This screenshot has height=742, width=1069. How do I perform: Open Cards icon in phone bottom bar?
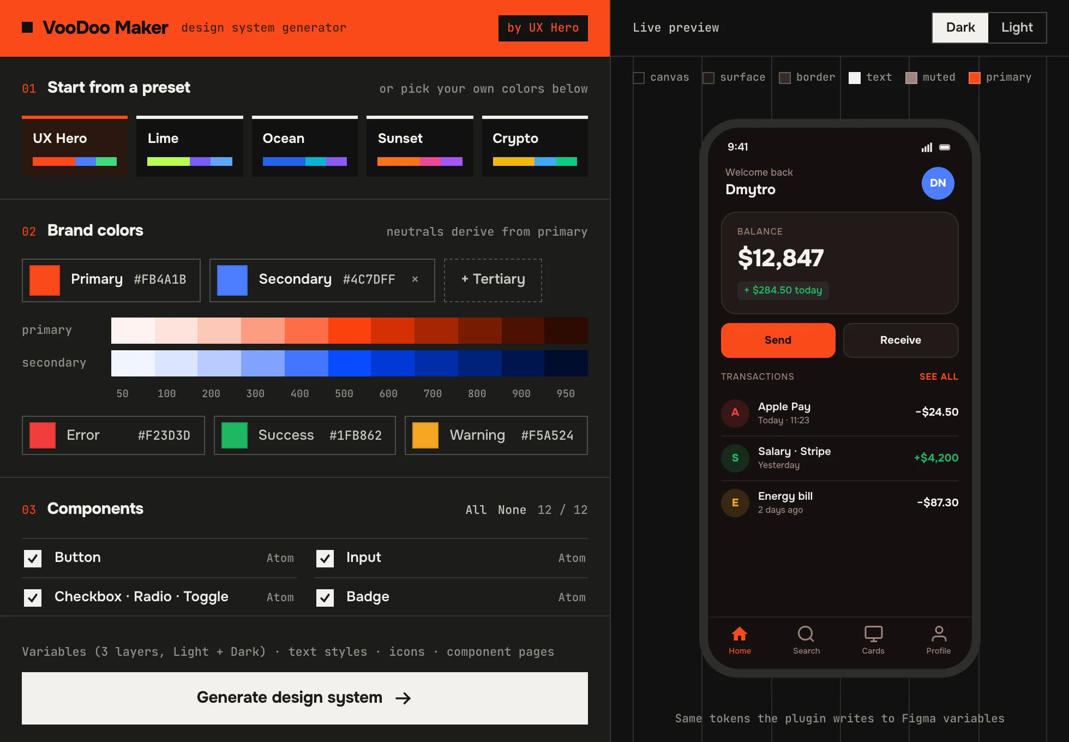(x=873, y=633)
